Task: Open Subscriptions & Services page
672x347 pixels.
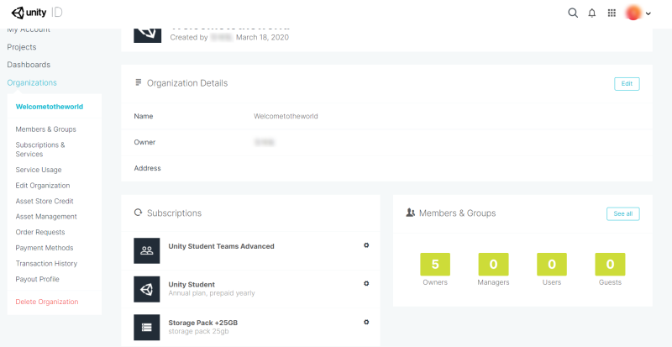Action: point(40,150)
